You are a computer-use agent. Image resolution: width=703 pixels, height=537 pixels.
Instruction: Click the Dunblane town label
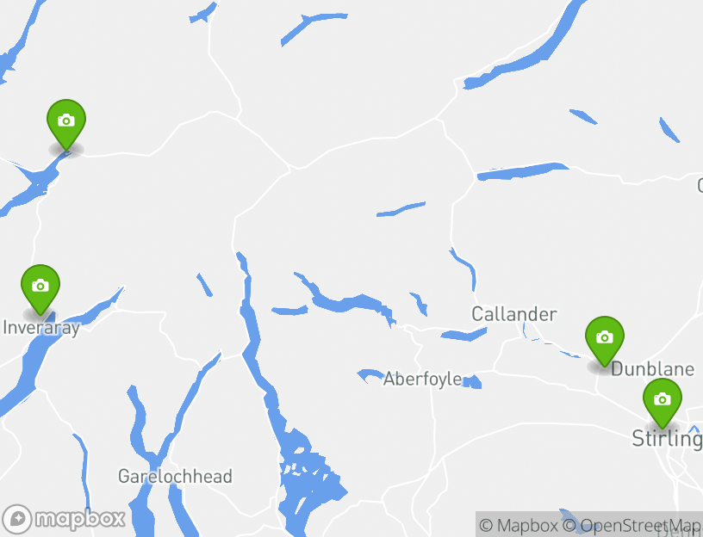(652, 369)
